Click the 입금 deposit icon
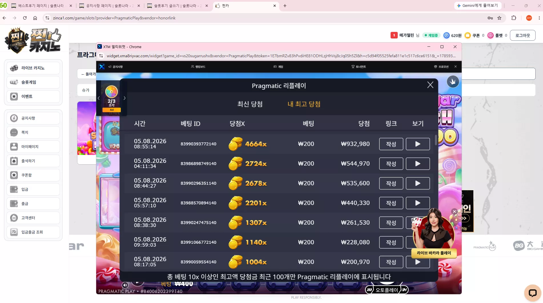 pyautogui.click(x=14, y=189)
